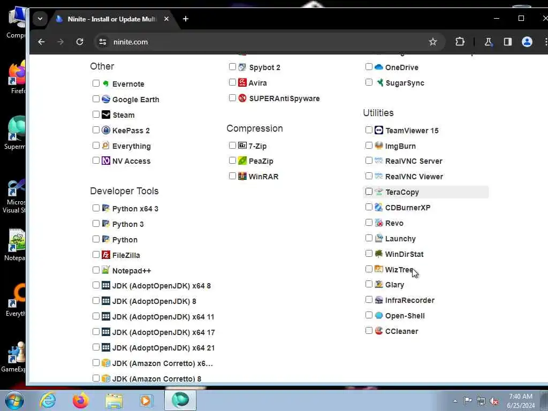Open the Notepad++ desktop shortcut

[14, 245]
